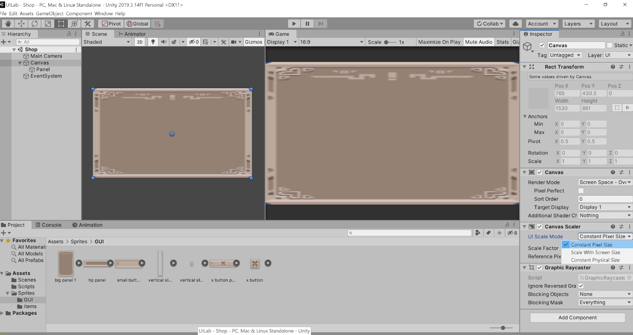The height and width of the screenshot is (335, 633).
Task: Select the Transform tool
Action: tap(74, 24)
